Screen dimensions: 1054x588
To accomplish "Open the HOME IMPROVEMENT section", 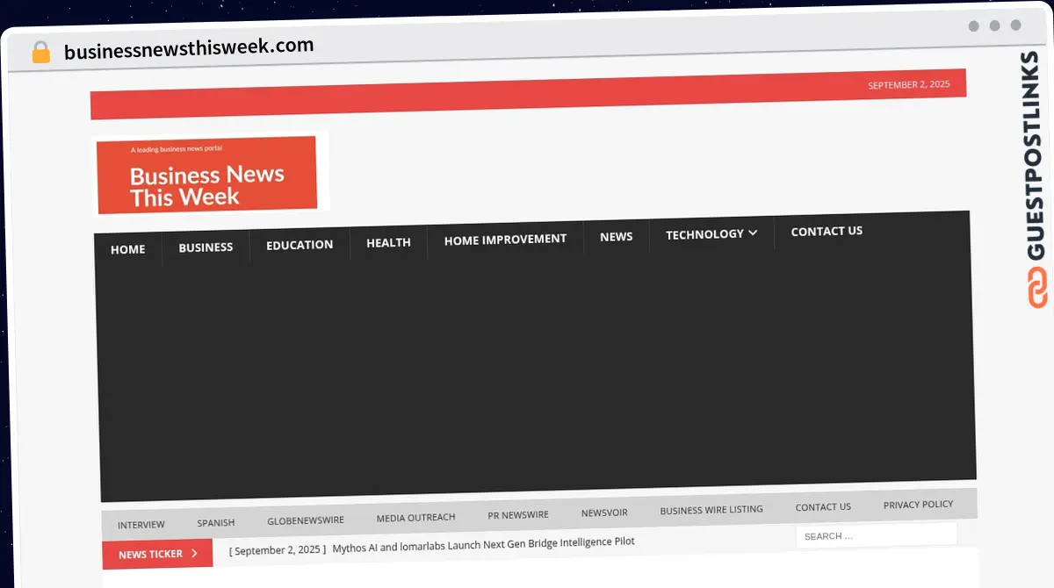I will point(505,239).
